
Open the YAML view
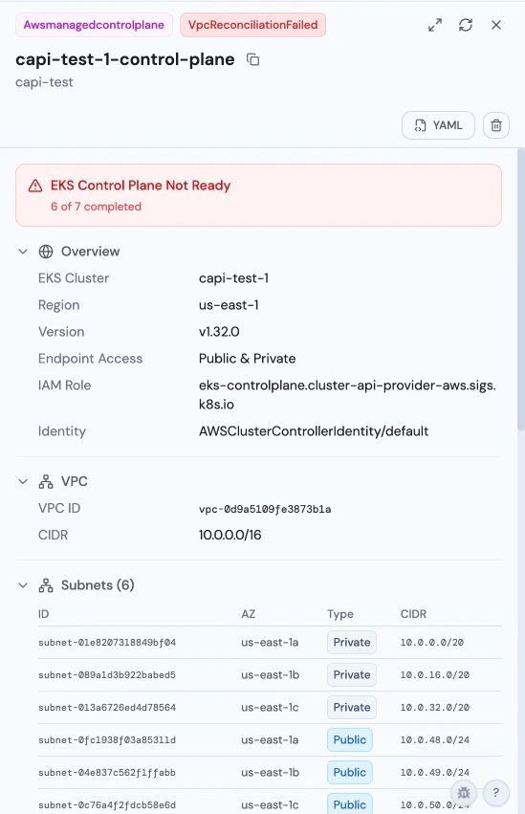click(438, 125)
